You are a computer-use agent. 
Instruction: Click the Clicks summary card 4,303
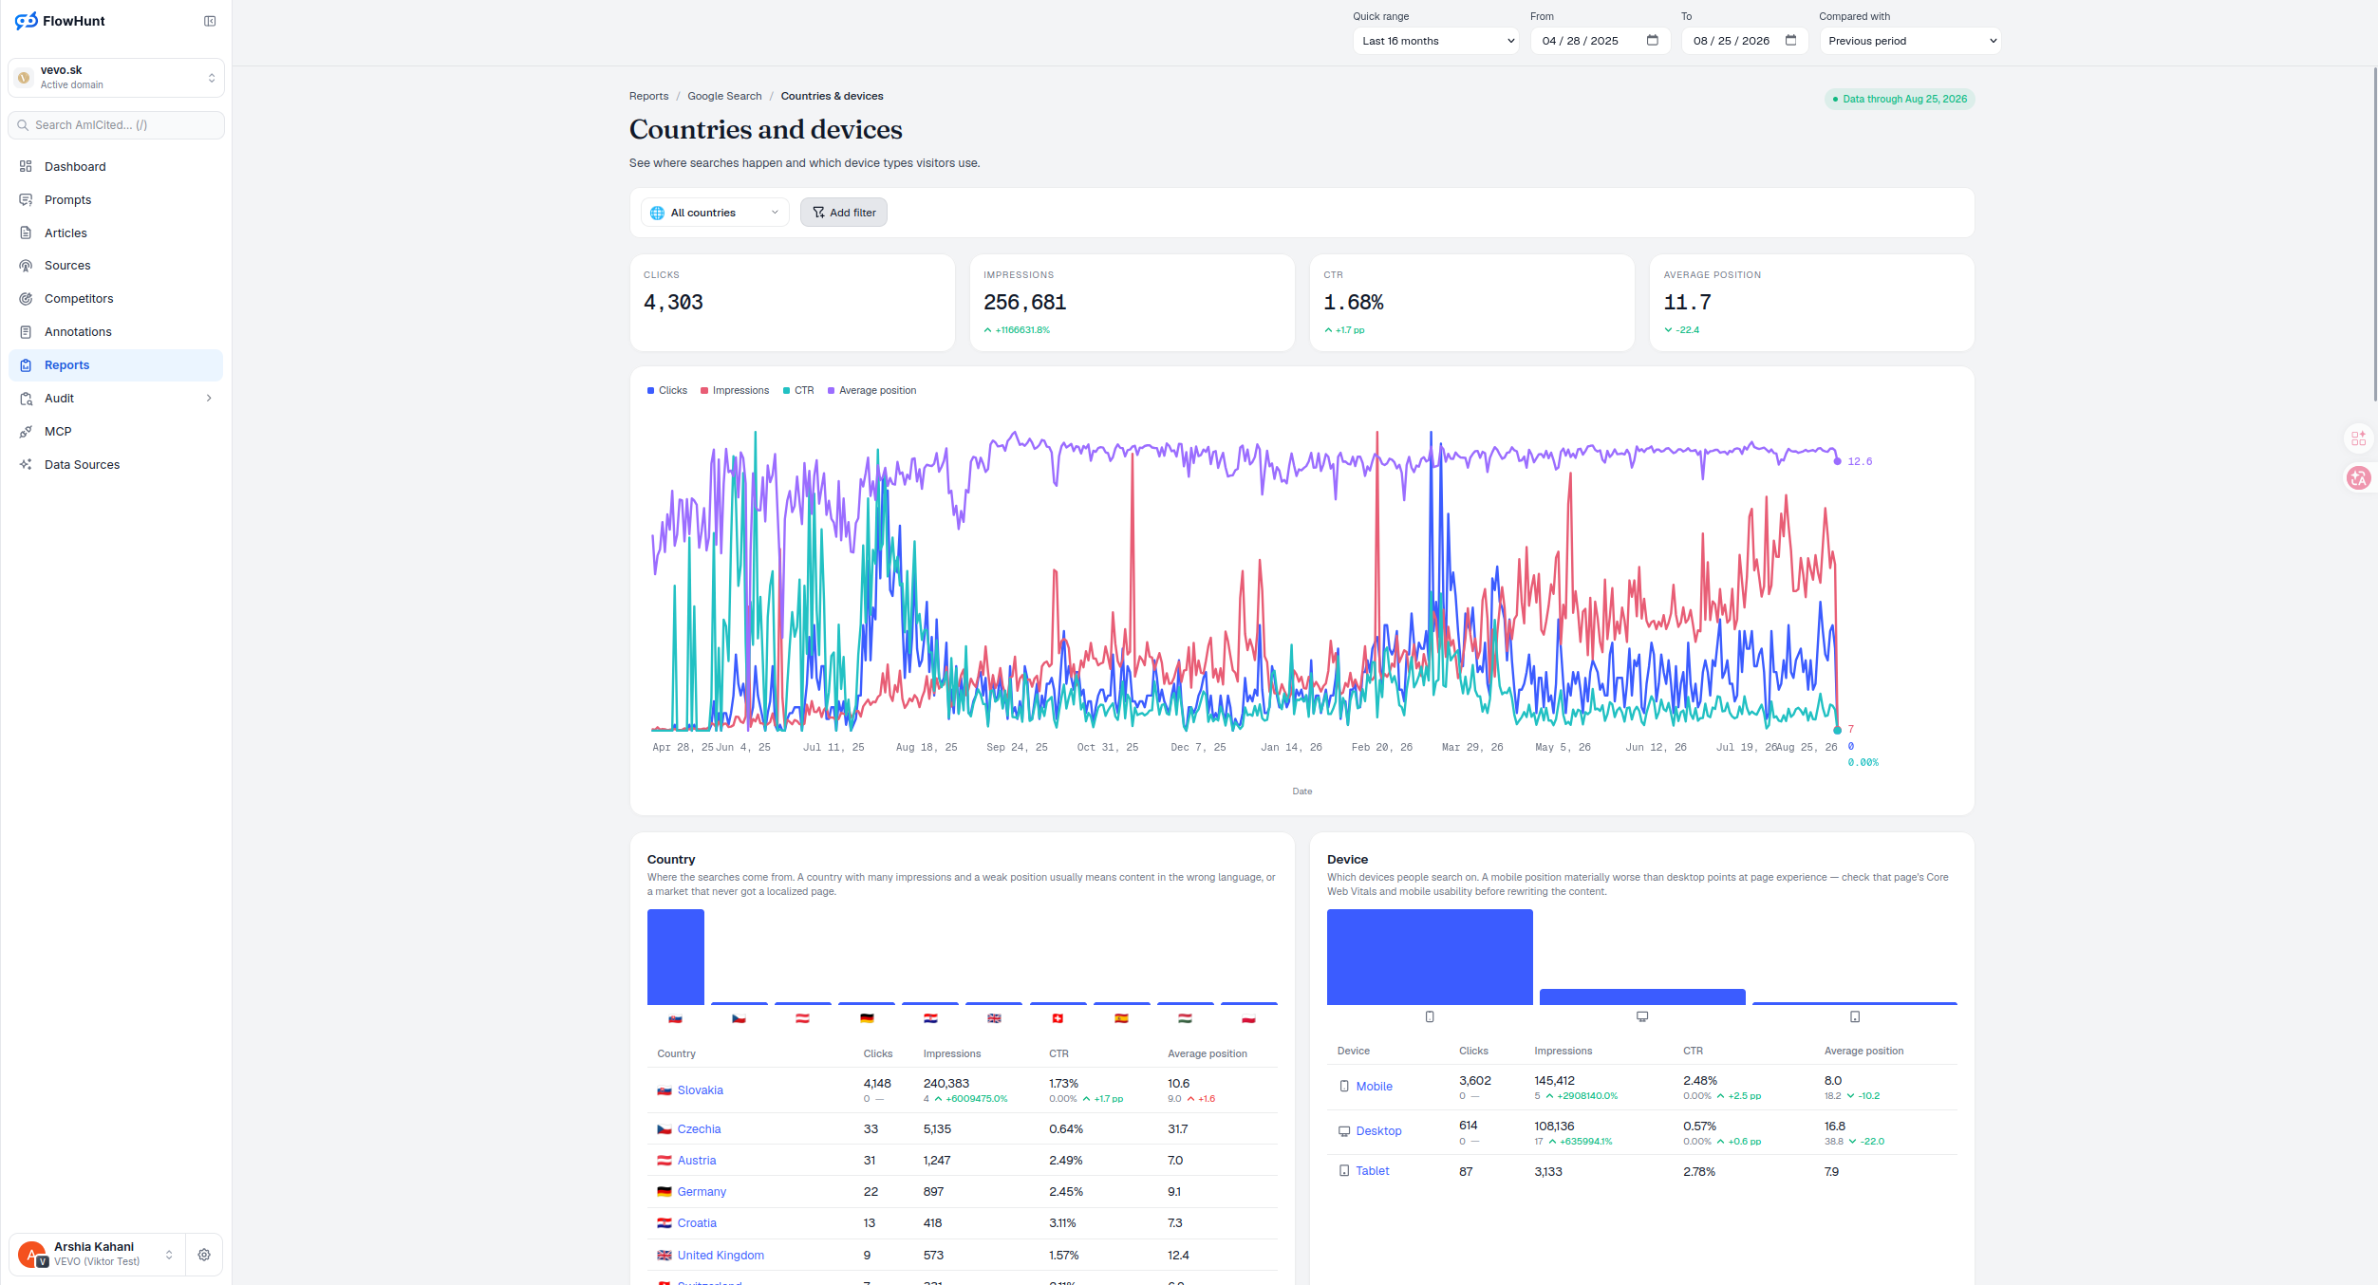(792, 303)
